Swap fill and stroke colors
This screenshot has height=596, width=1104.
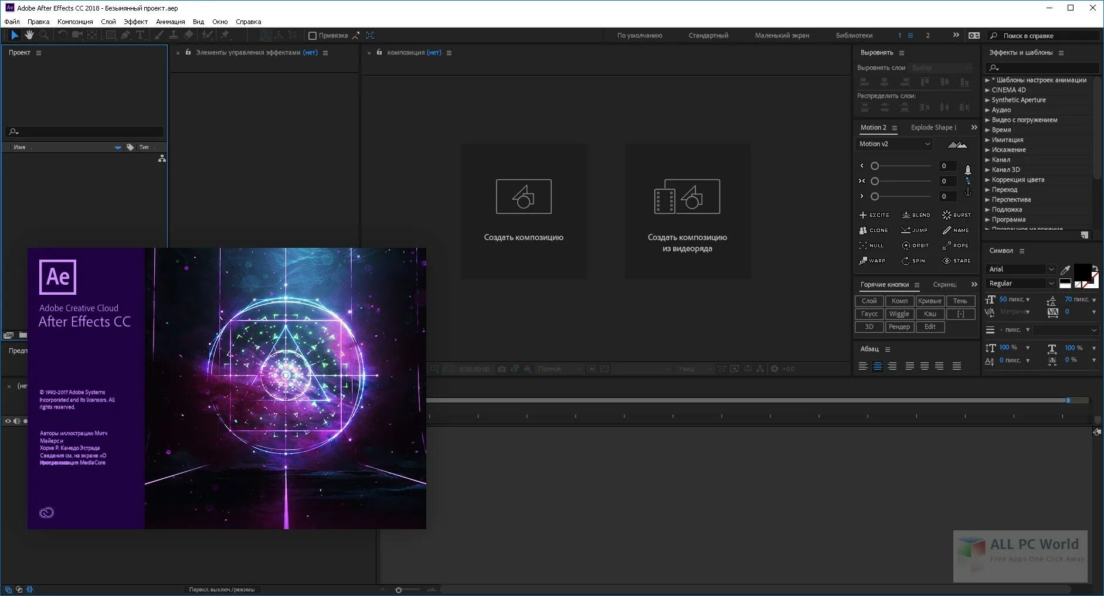1095,268
